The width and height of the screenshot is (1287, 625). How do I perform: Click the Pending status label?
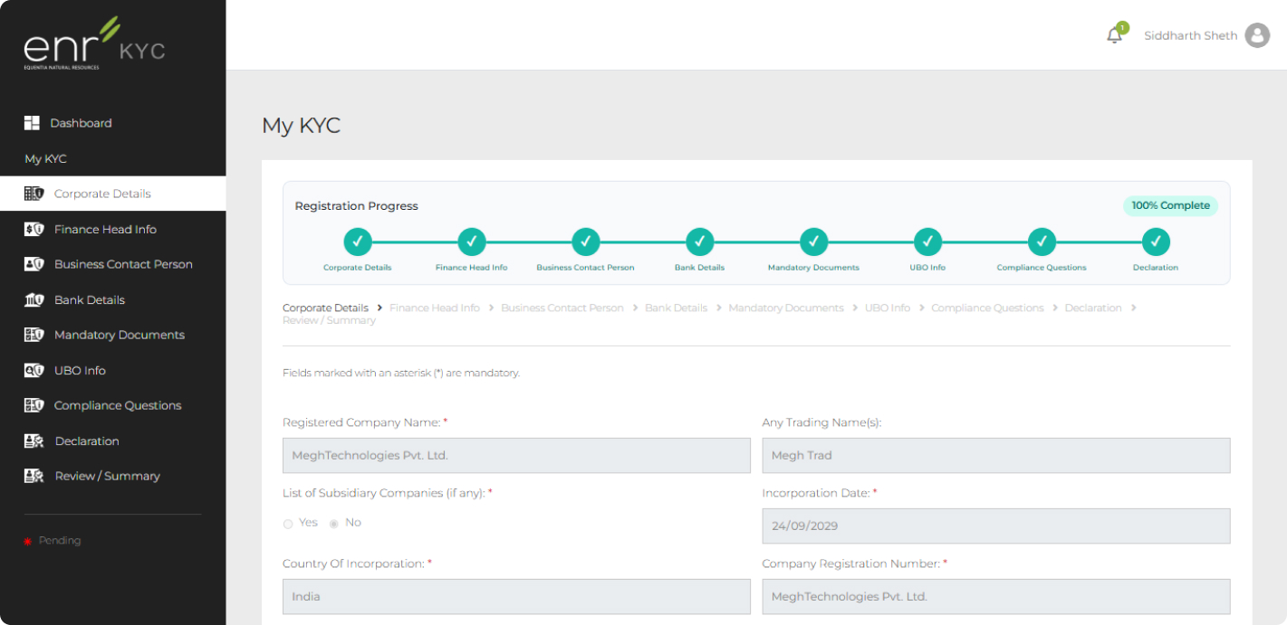pyautogui.click(x=60, y=541)
